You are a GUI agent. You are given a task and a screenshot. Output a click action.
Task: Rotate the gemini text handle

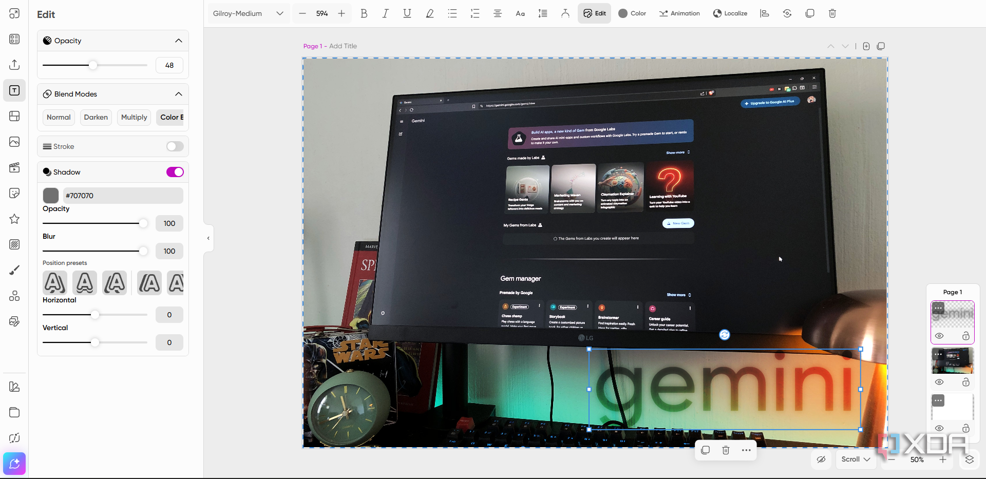tap(725, 335)
